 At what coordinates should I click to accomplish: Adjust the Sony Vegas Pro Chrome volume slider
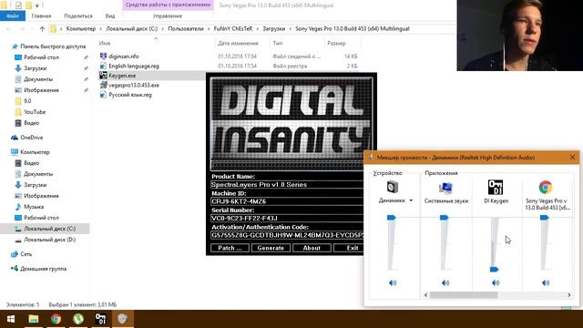coord(545,218)
